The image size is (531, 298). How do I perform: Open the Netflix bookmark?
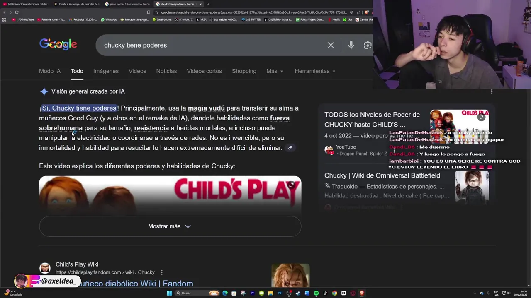[334, 19]
